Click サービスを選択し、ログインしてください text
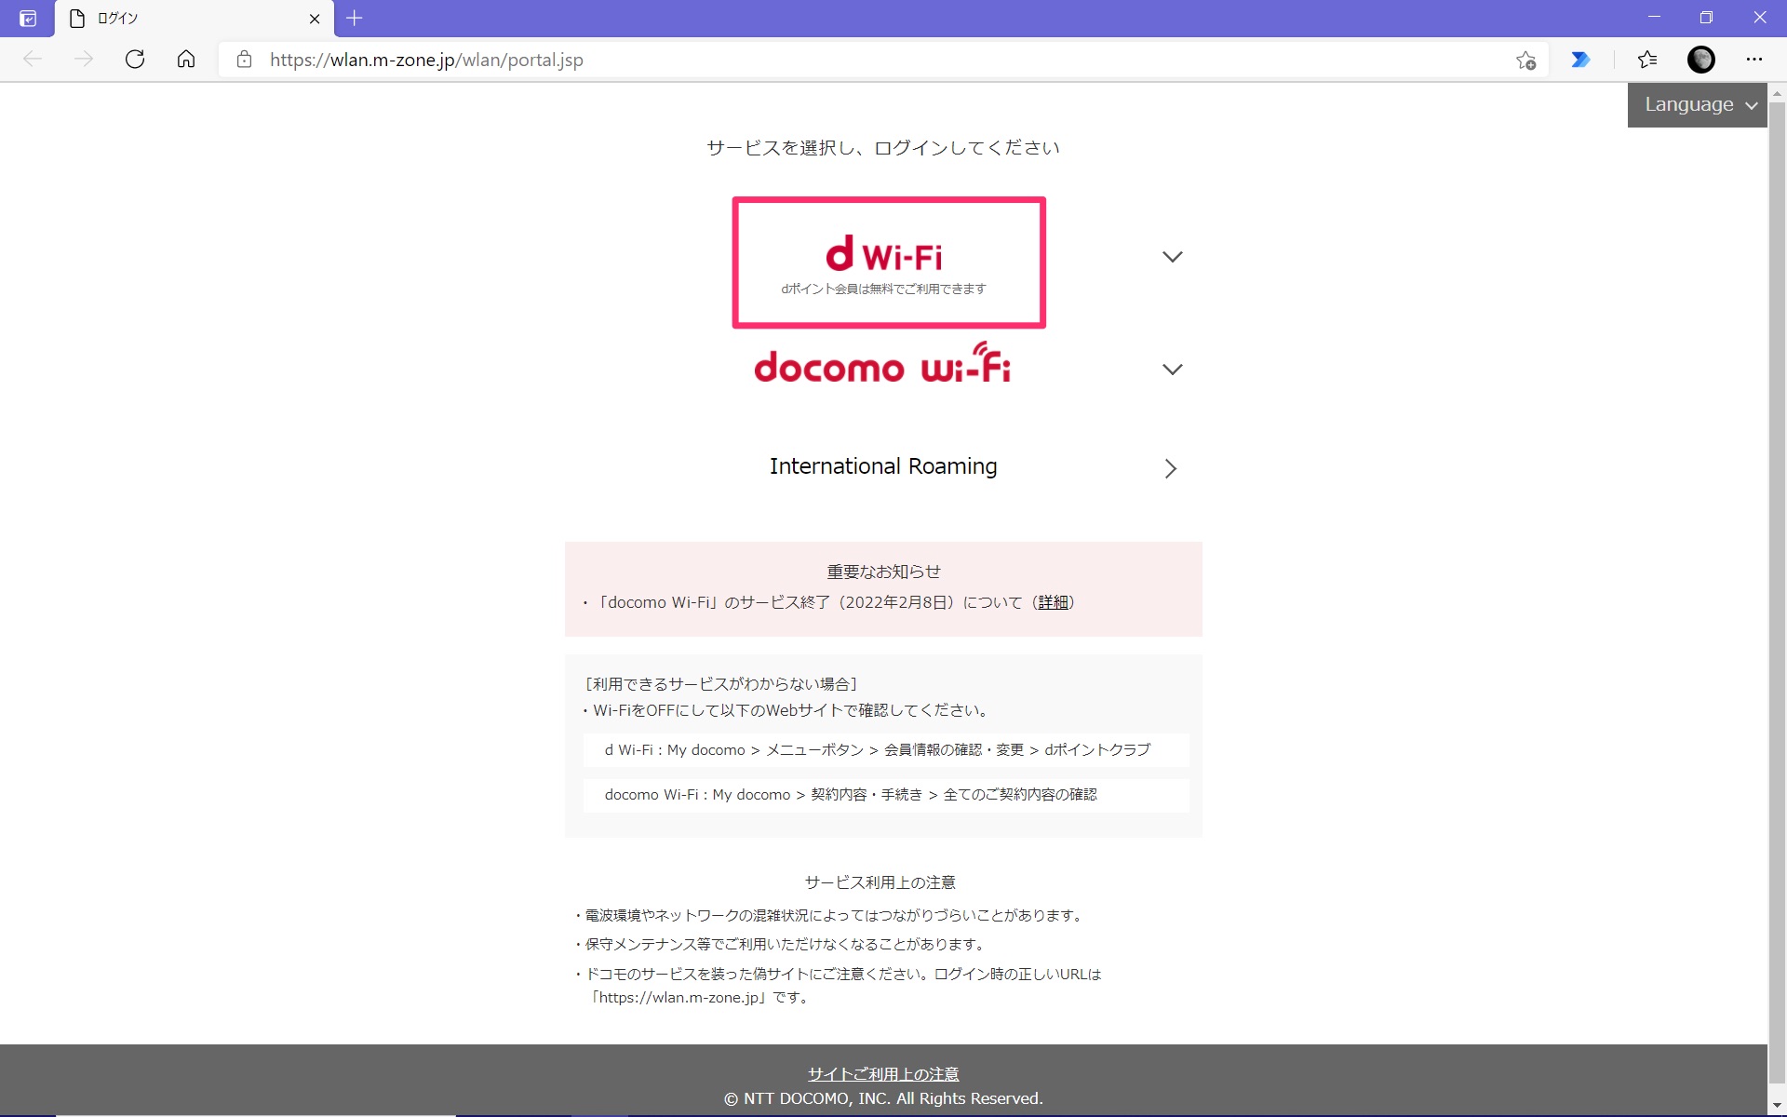 [883, 147]
